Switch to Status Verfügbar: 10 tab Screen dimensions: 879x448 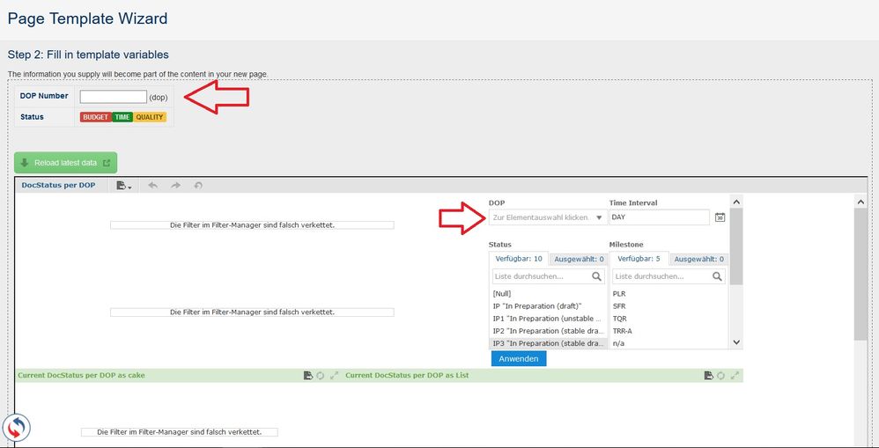[519, 260]
